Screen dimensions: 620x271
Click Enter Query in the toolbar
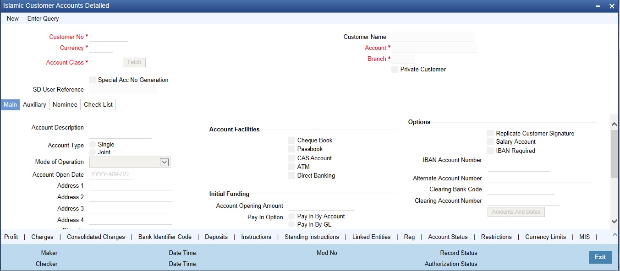pyautogui.click(x=43, y=19)
